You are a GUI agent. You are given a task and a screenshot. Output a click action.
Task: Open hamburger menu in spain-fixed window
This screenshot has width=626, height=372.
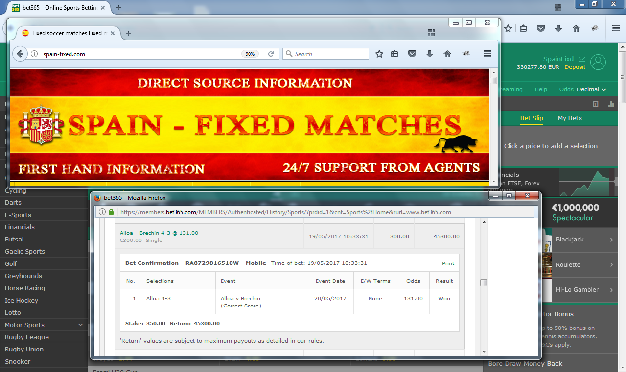click(x=487, y=54)
